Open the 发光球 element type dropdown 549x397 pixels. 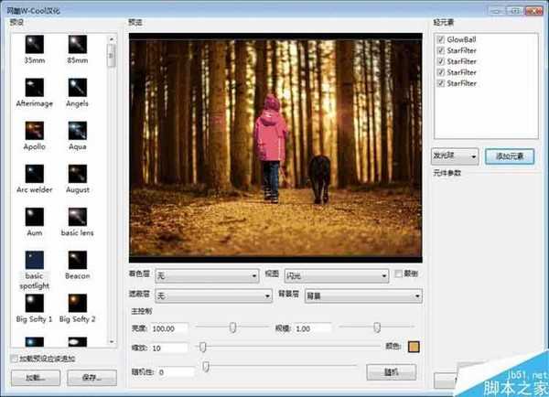coord(454,156)
